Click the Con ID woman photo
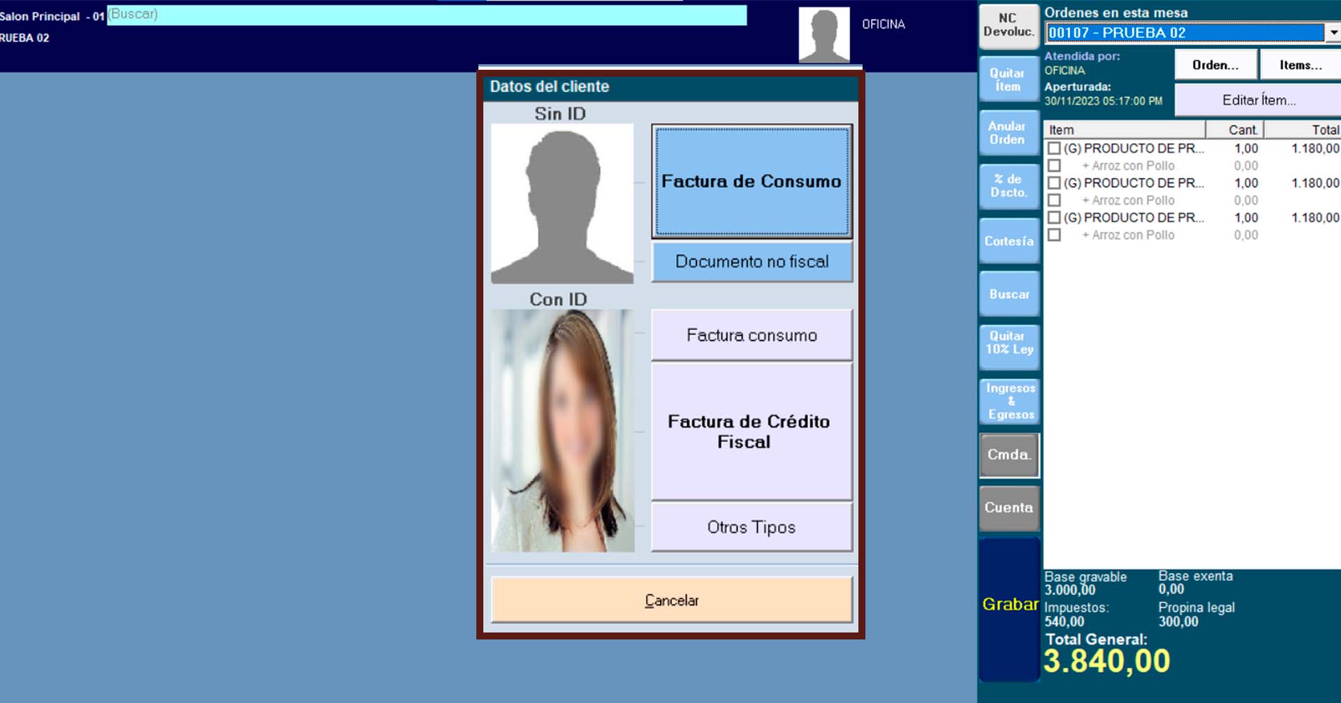 click(562, 431)
